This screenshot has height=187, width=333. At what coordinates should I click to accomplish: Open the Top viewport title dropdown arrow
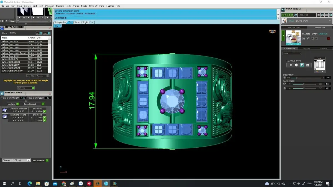[x=60, y=26]
